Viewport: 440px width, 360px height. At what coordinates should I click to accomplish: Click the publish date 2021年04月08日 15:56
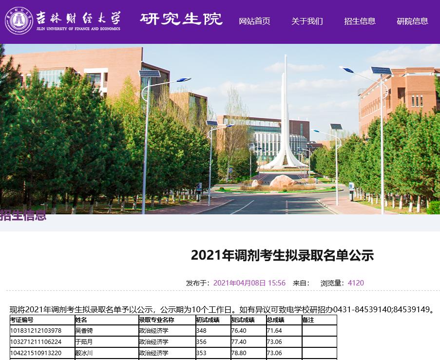point(249,283)
